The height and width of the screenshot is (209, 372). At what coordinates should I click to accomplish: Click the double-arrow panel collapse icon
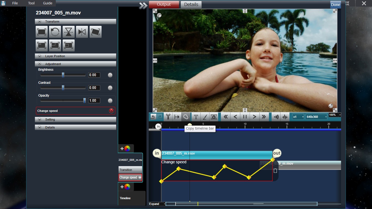pyautogui.click(x=143, y=6)
